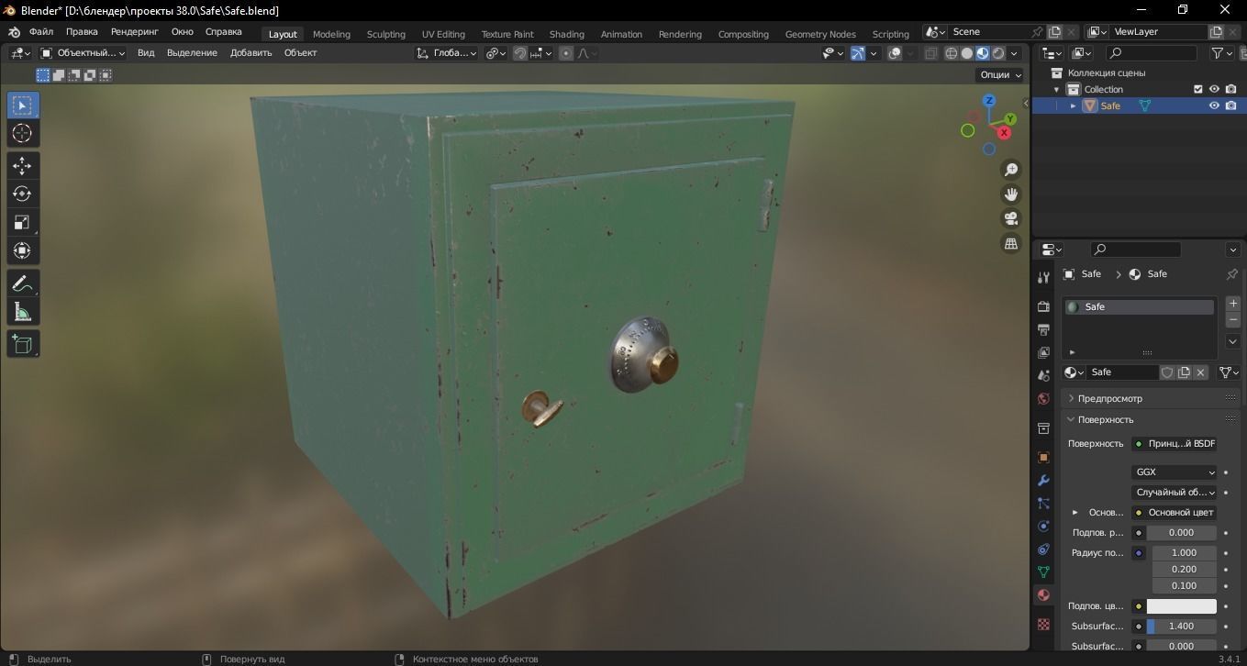
Task: Open the subsurface method dropdown Случайный об...
Action: coord(1174,493)
